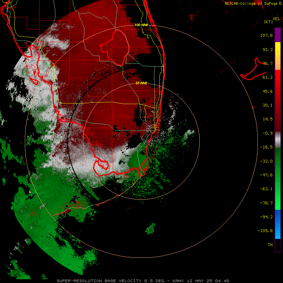Click the KAMX station identifier in caption

coord(178,281)
